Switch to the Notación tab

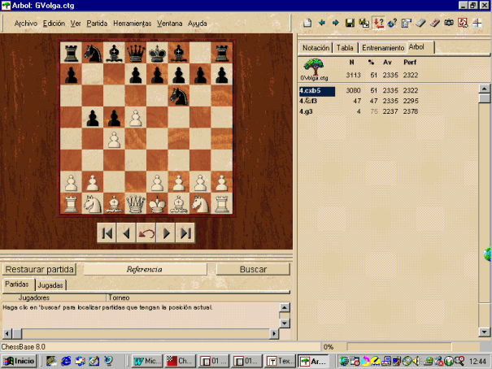pos(316,48)
